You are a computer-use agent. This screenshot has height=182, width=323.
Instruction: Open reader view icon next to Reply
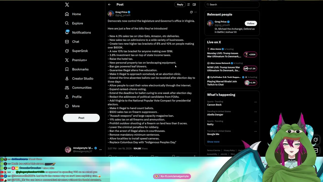point(194,5)
